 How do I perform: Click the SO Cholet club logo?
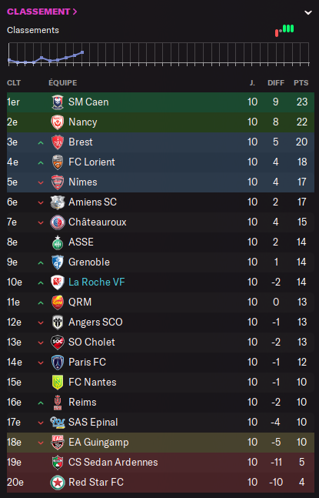tap(58, 343)
